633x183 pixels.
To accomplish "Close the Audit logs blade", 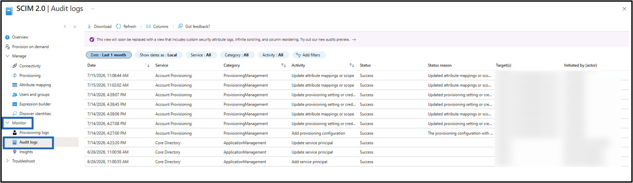I will [624, 9].
